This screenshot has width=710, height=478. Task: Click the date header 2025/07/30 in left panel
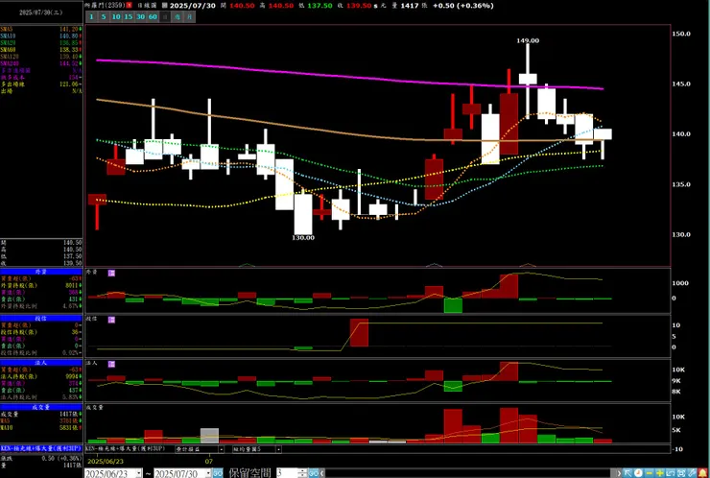(41, 12)
